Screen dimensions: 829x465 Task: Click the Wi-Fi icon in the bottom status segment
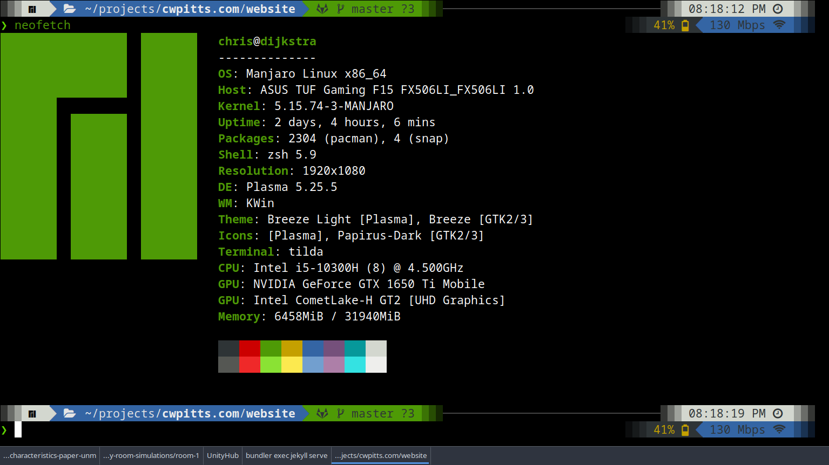pyautogui.click(x=779, y=429)
